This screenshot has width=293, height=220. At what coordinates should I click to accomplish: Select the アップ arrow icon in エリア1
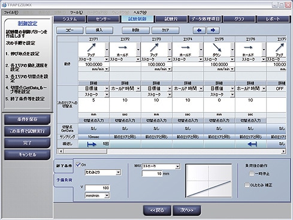tap(91, 47)
